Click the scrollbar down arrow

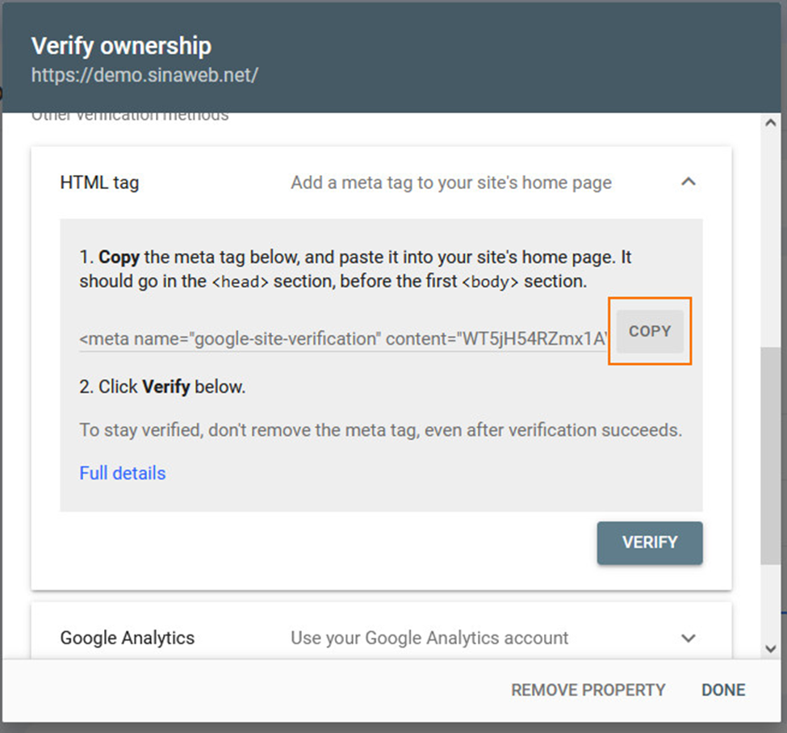click(770, 648)
